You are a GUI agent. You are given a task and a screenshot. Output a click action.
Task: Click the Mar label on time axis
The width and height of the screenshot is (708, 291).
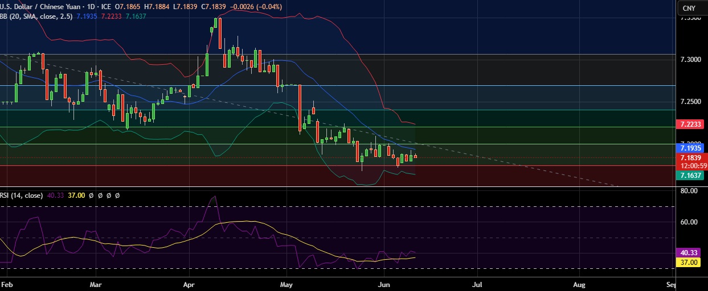96,284
